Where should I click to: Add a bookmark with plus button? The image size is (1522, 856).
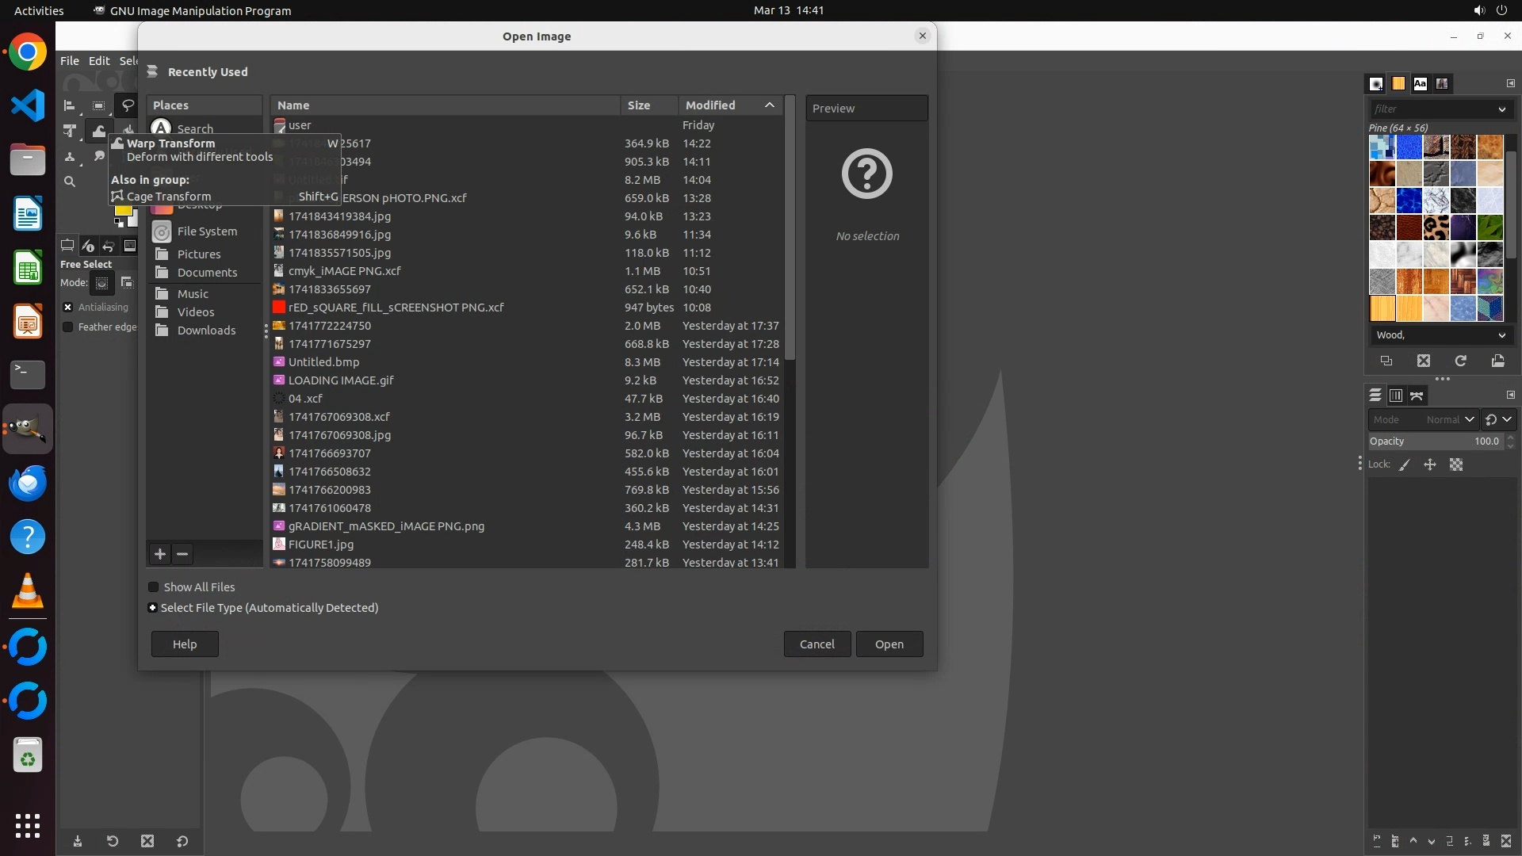pos(160,554)
